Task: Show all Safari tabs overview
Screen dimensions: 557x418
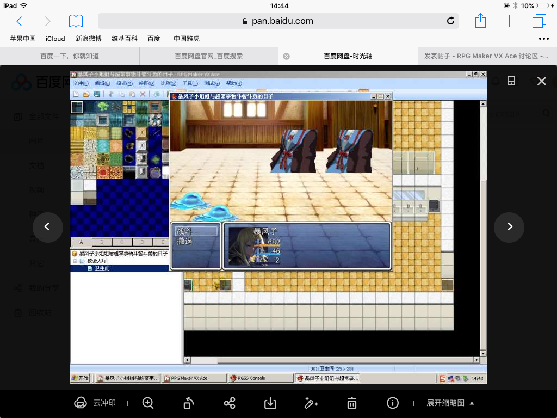Action: point(539,21)
